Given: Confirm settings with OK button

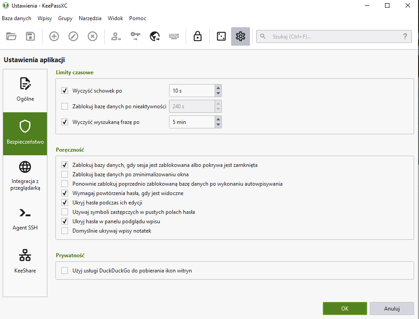Looking at the screenshot, I should pyautogui.click(x=345, y=309).
